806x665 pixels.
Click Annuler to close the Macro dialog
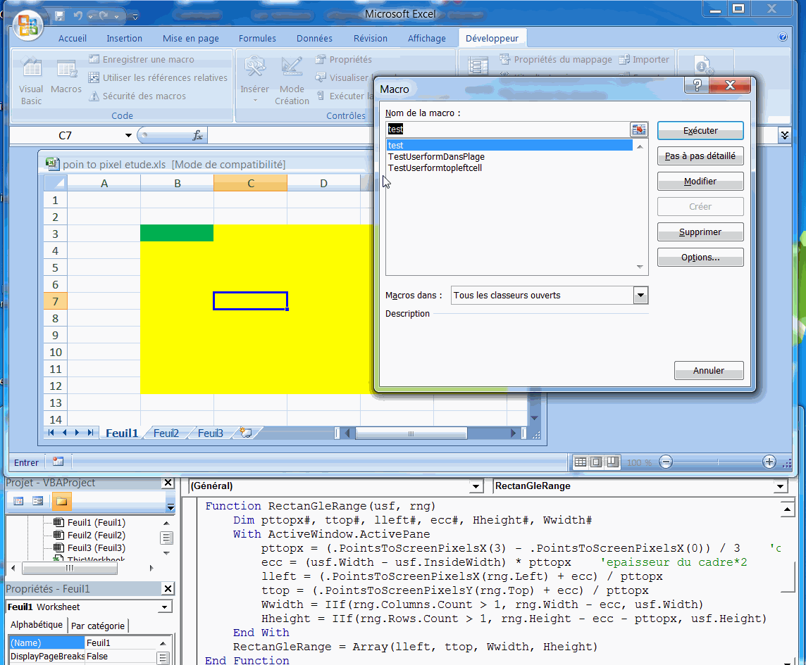708,370
